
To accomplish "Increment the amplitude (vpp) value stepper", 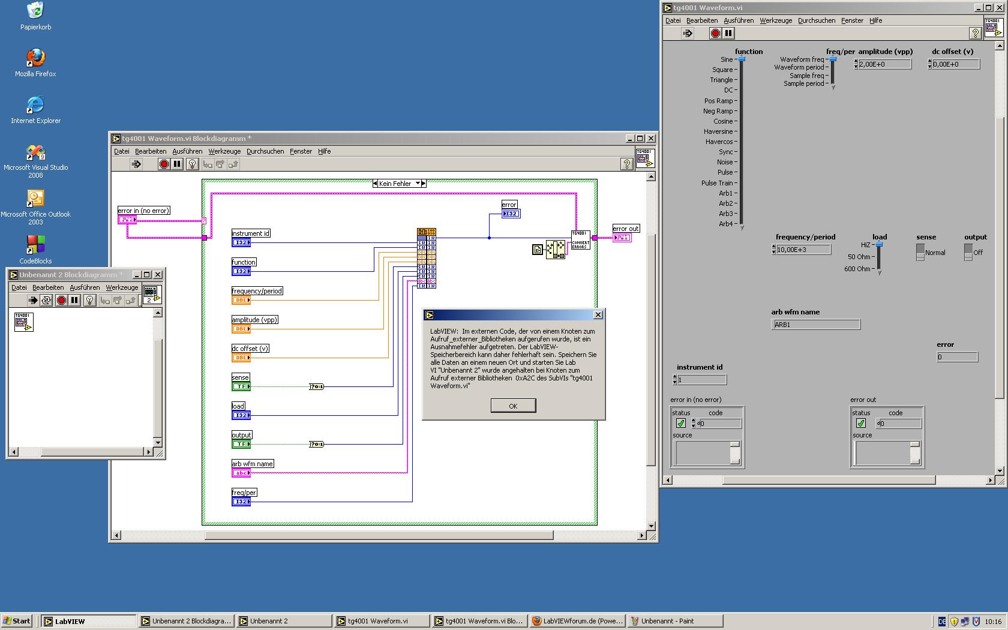I will click(x=856, y=62).
